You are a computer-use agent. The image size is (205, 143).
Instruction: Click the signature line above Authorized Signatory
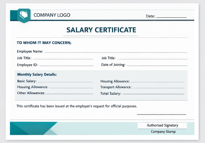162,114
